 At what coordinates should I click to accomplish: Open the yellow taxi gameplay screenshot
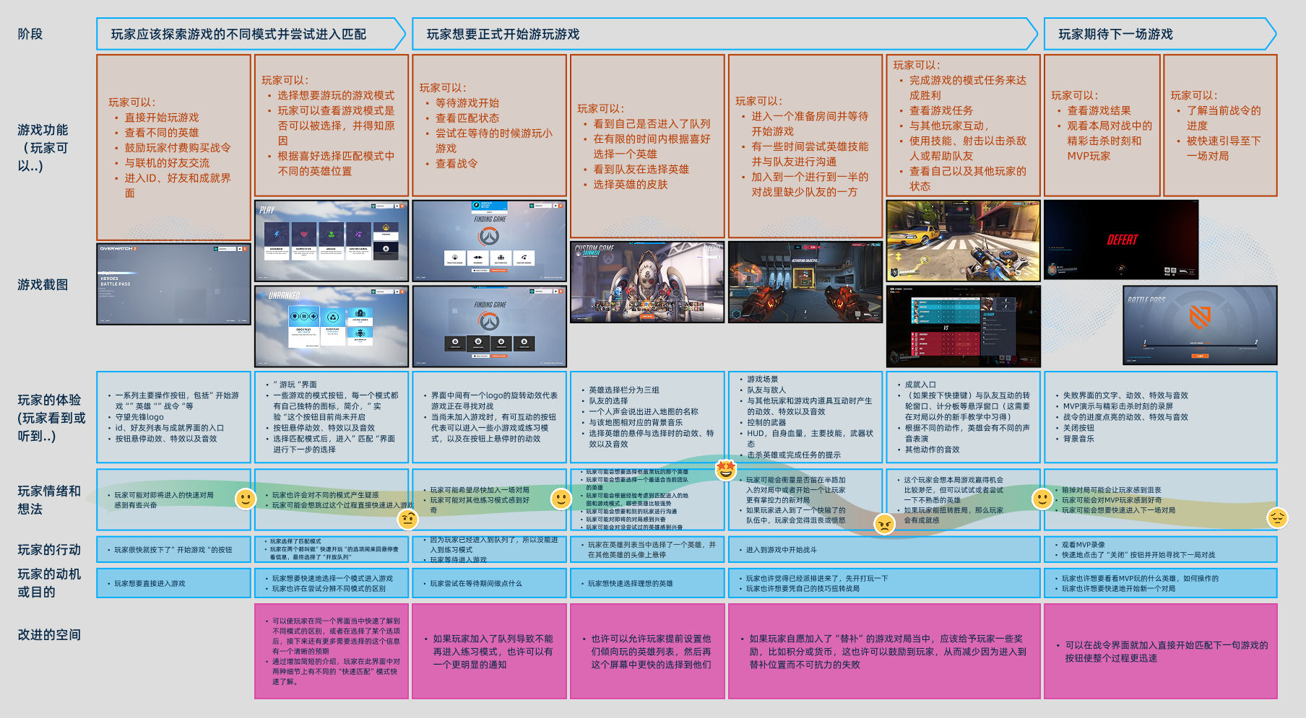click(964, 241)
